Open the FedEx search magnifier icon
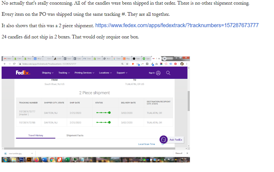274x172 pixels. coord(168,73)
